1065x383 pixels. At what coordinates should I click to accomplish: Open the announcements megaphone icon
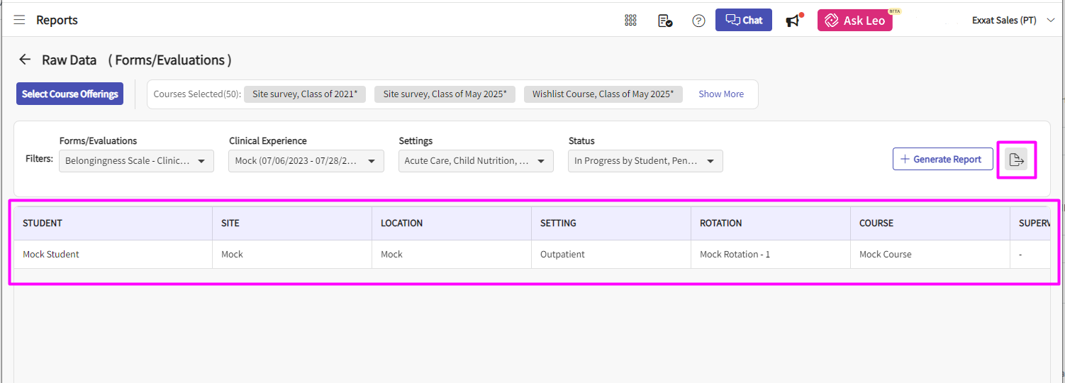click(x=793, y=21)
